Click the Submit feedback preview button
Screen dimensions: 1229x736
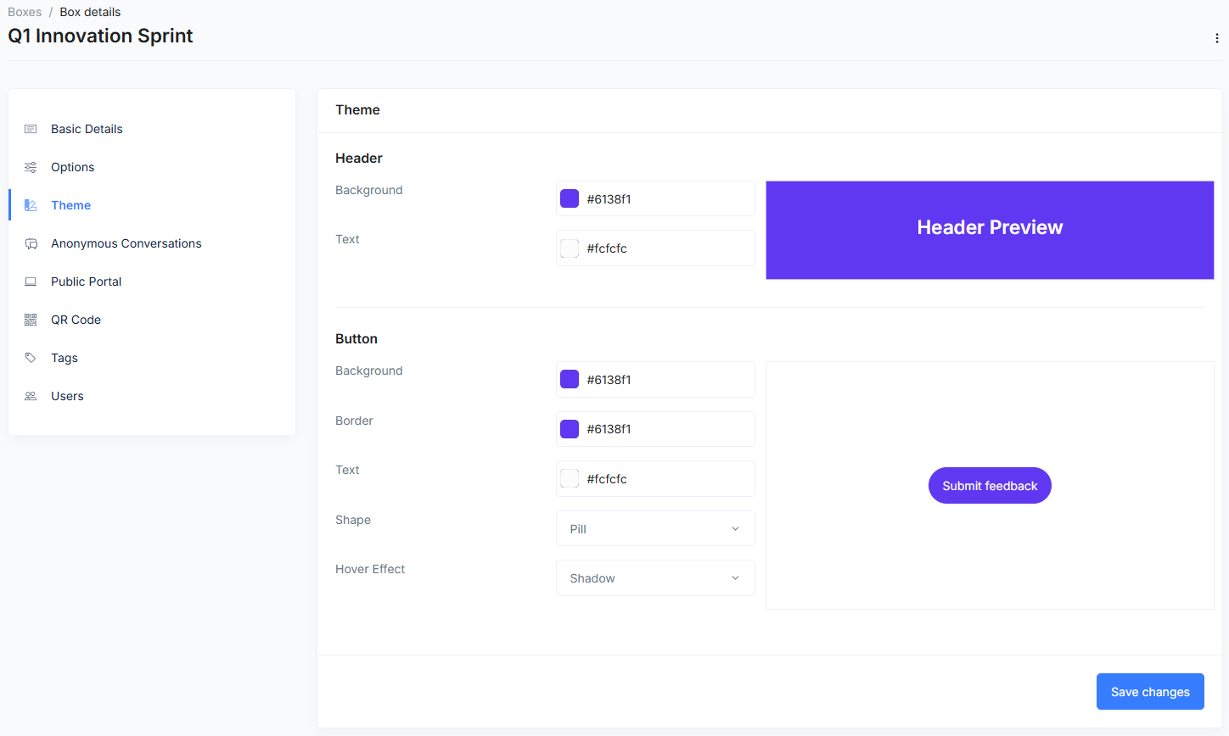coord(990,485)
